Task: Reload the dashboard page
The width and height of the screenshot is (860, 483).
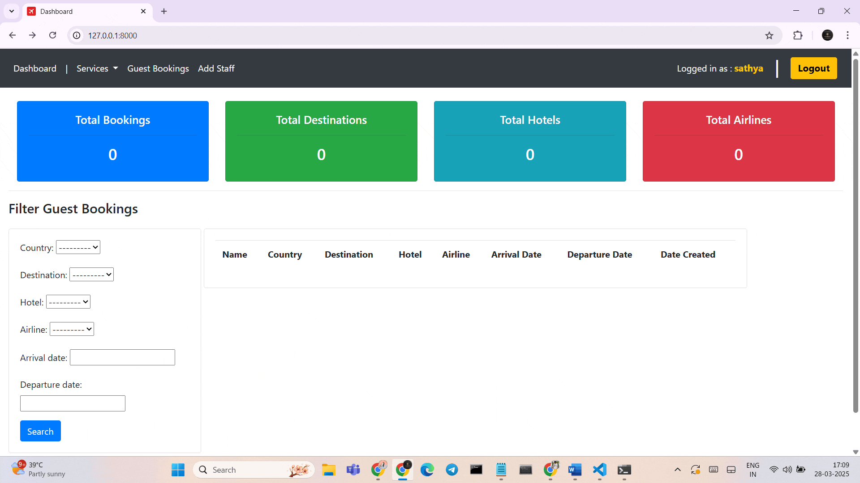Action: tap(52, 35)
